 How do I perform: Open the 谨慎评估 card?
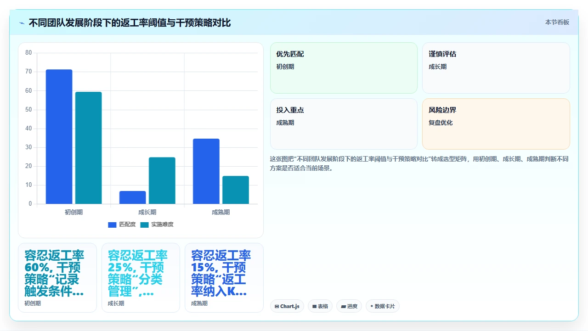(496, 68)
